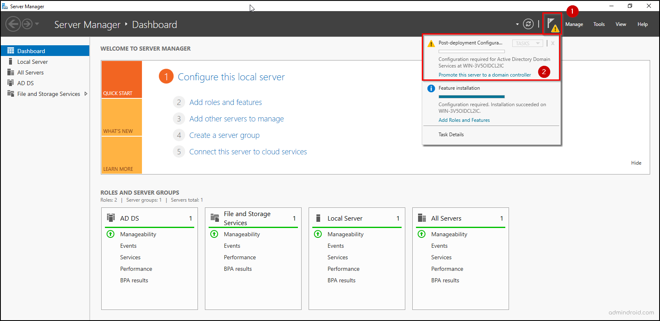
Task: Go forward with the forward arrow
Action: pyautogui.click(x=27, y=24)
